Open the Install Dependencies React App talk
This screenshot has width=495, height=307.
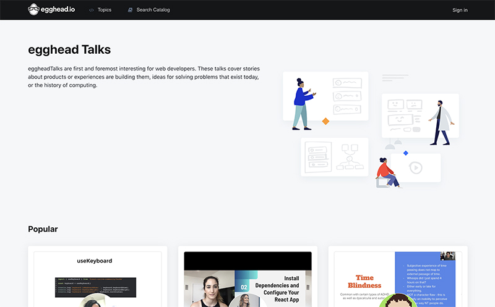click(x=248, y=277)
